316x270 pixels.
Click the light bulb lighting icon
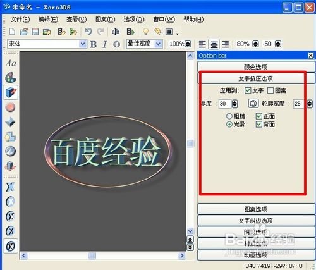click(x=145, y=32)
